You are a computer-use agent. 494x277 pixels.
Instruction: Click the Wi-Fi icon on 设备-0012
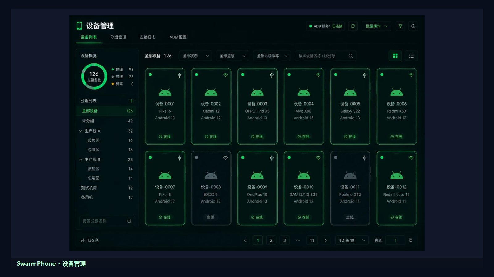click(411, 158)
